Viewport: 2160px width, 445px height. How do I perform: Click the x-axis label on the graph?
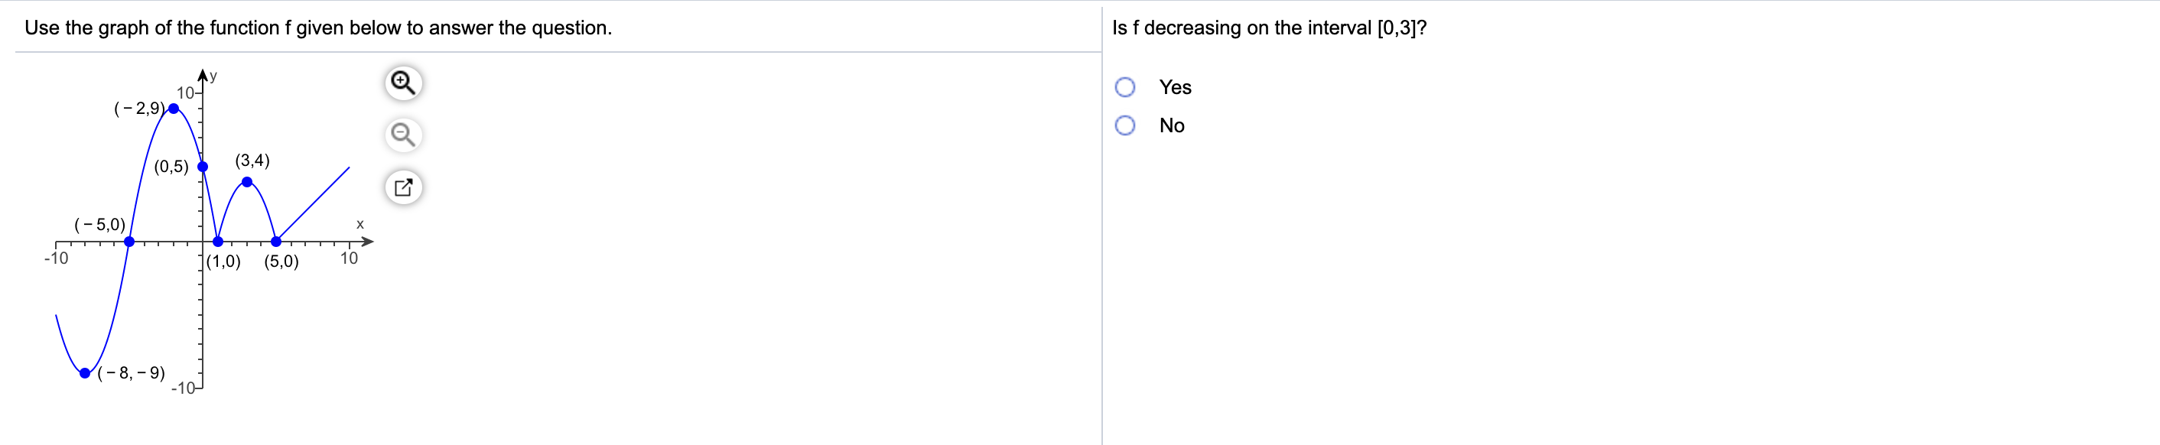pyautogui.click(x=359, y=224)
